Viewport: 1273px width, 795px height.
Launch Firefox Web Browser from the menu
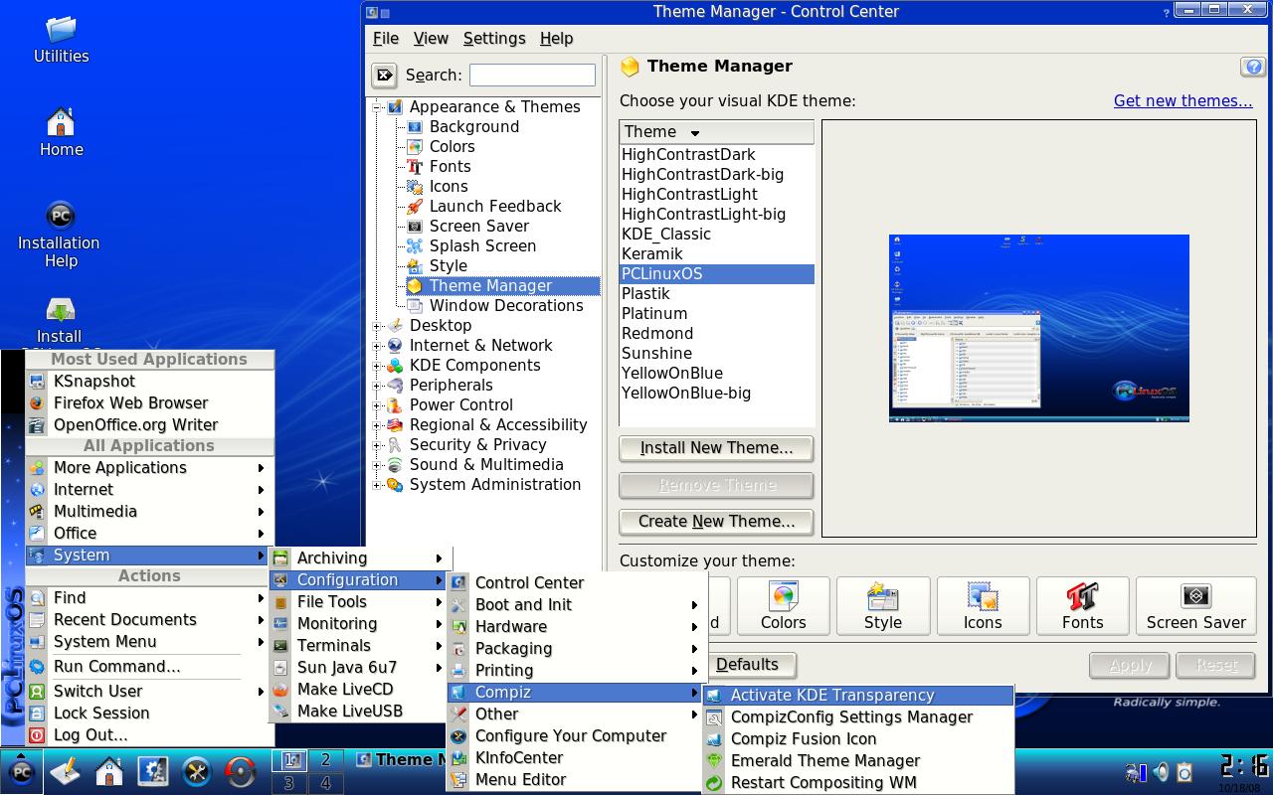149,403
